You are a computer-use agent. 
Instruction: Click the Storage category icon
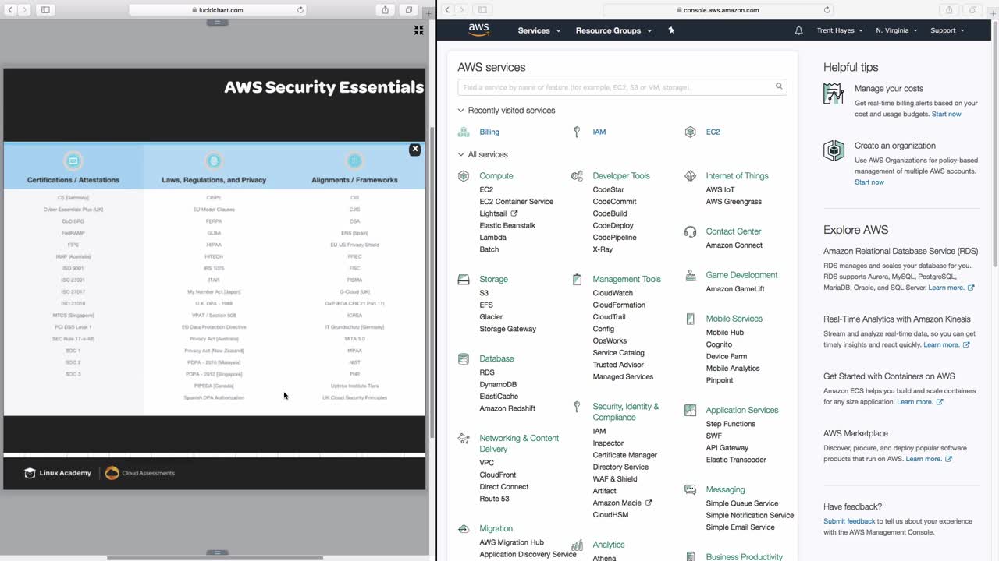pyautogui.click(x=464, y=279)
